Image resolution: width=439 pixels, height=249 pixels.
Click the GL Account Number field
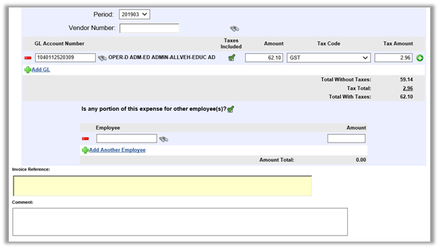pos(66,57)
